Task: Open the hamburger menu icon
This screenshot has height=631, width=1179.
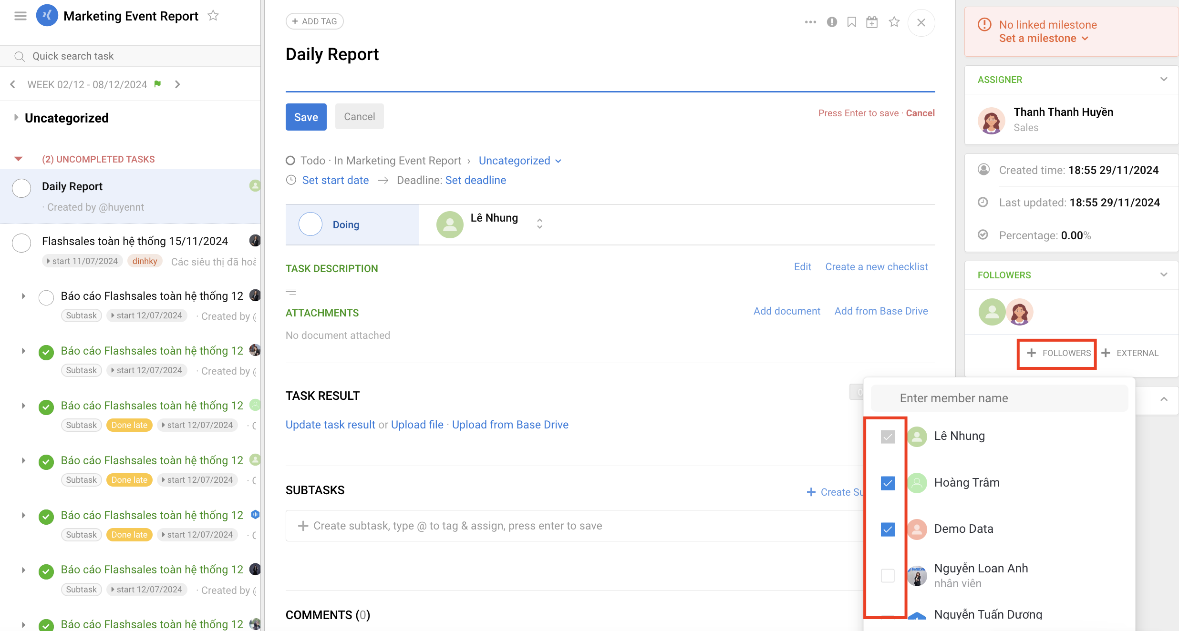Action: (x=20, y=16)
